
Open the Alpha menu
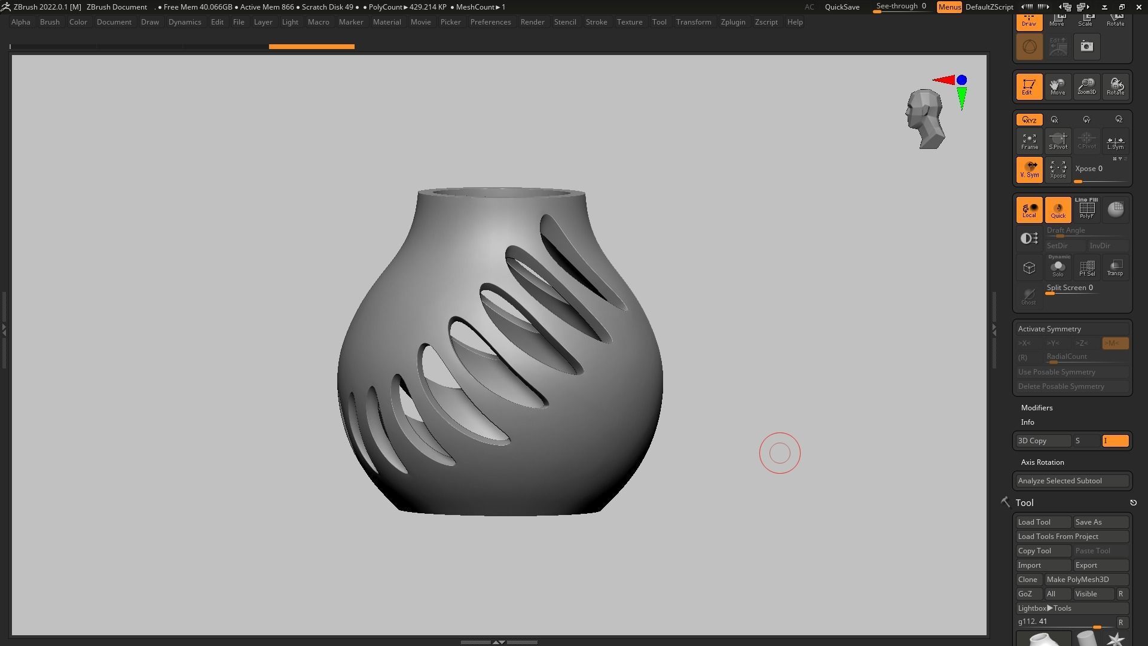(x=20, y=22)
